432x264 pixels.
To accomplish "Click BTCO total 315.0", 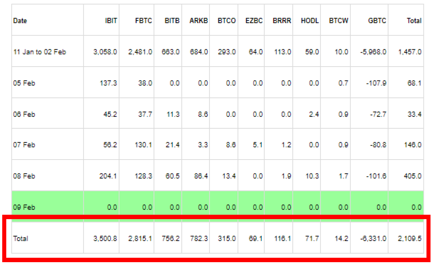I will pos(227,238).
